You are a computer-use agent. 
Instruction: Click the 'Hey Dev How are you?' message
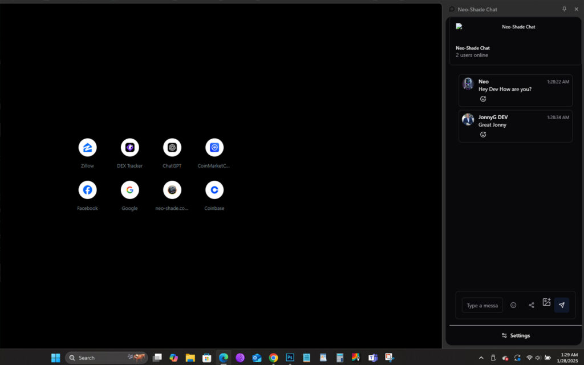click(505, 90)
